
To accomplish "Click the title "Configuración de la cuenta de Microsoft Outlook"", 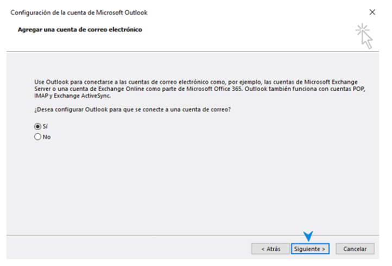I will (x=79, y=12).
